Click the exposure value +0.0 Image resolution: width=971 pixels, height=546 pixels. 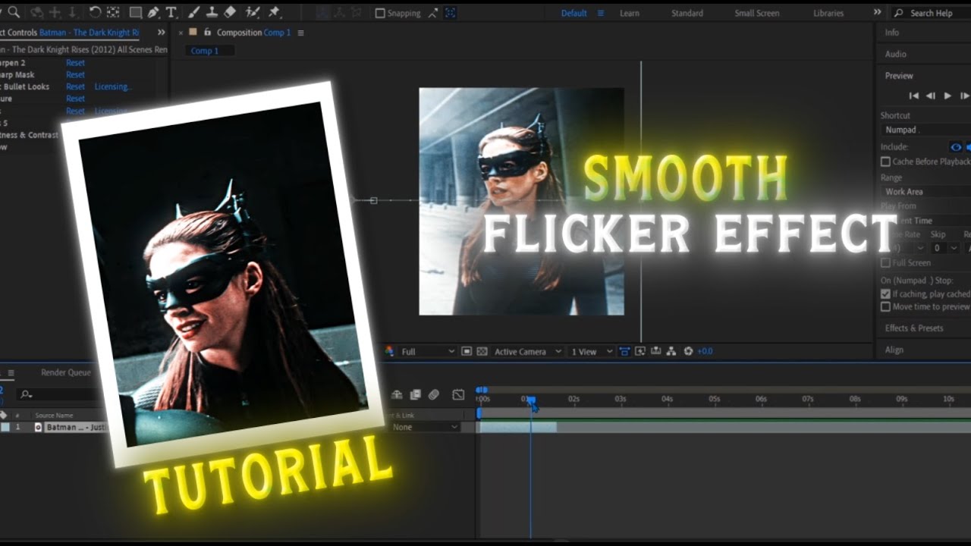[705, 351]
